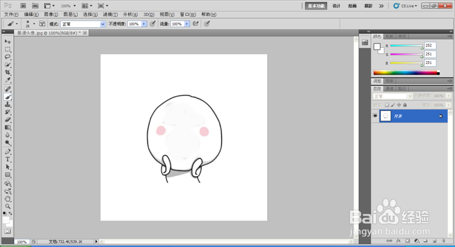Switch to 绘画 workspace
Image resolution: width=455 pixels, height=247 pixels.
[352, 6]
